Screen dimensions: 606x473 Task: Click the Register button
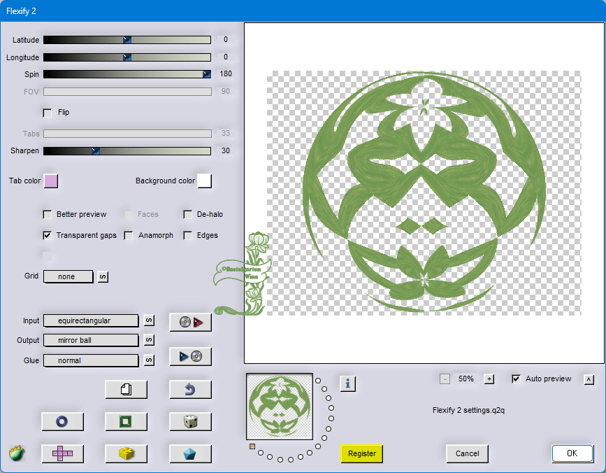362,453
